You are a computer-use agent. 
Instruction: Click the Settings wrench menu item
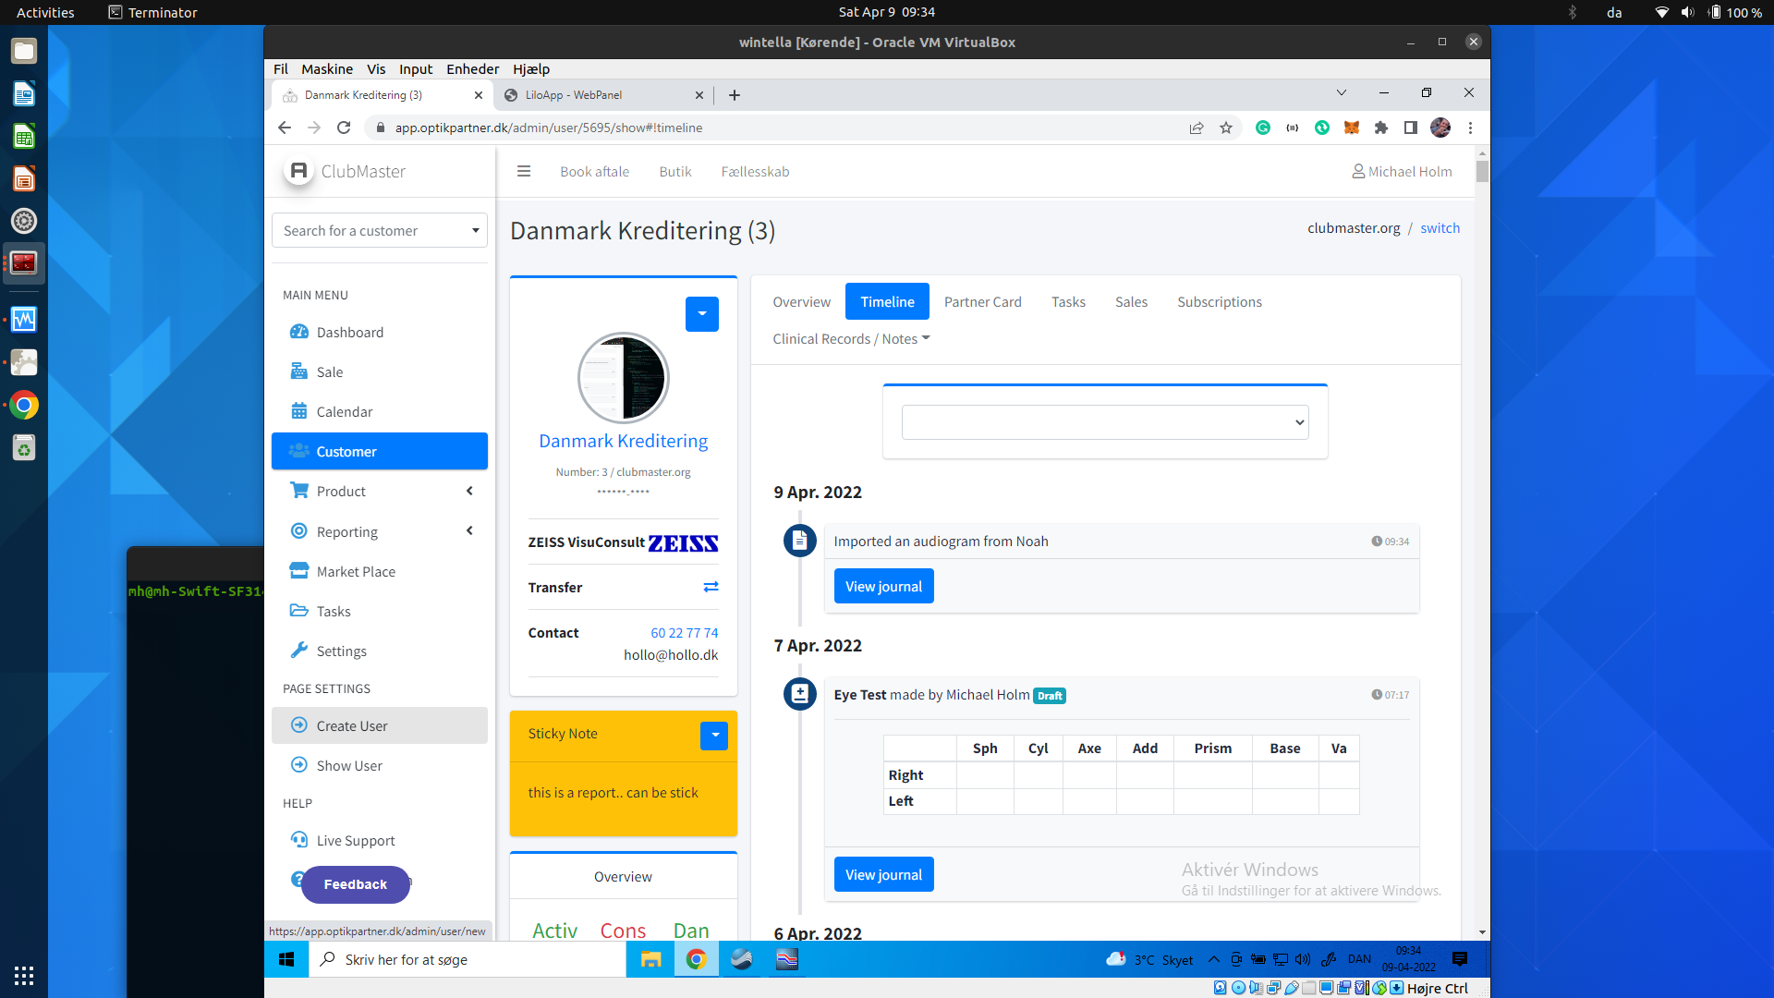pyautogui.click(x=341, y=651)
